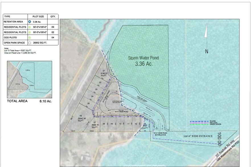Select the PLOT SIZE column header
The width and height of the screenshot is (251, 167).
[x=38, y=16]
